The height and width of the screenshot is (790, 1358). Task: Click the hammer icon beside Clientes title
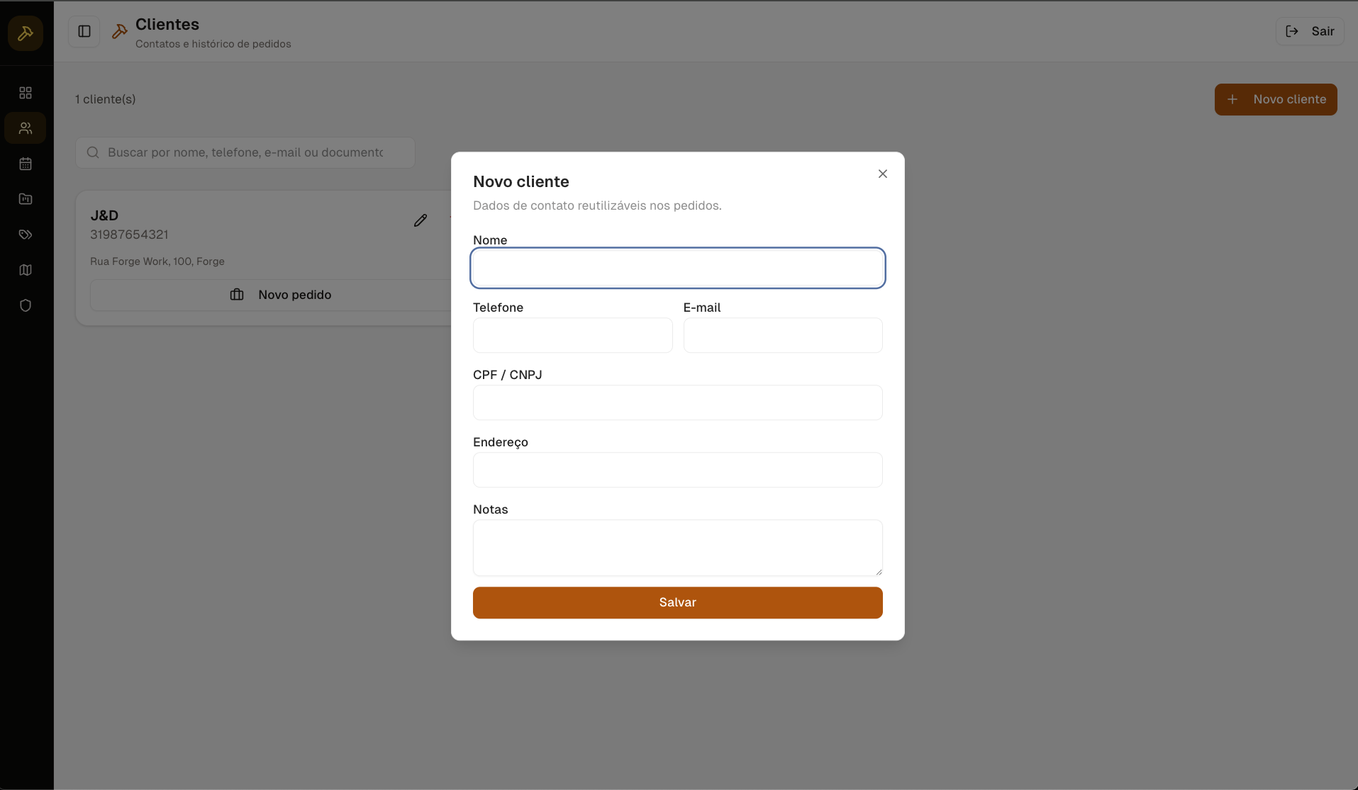(120, 31)
